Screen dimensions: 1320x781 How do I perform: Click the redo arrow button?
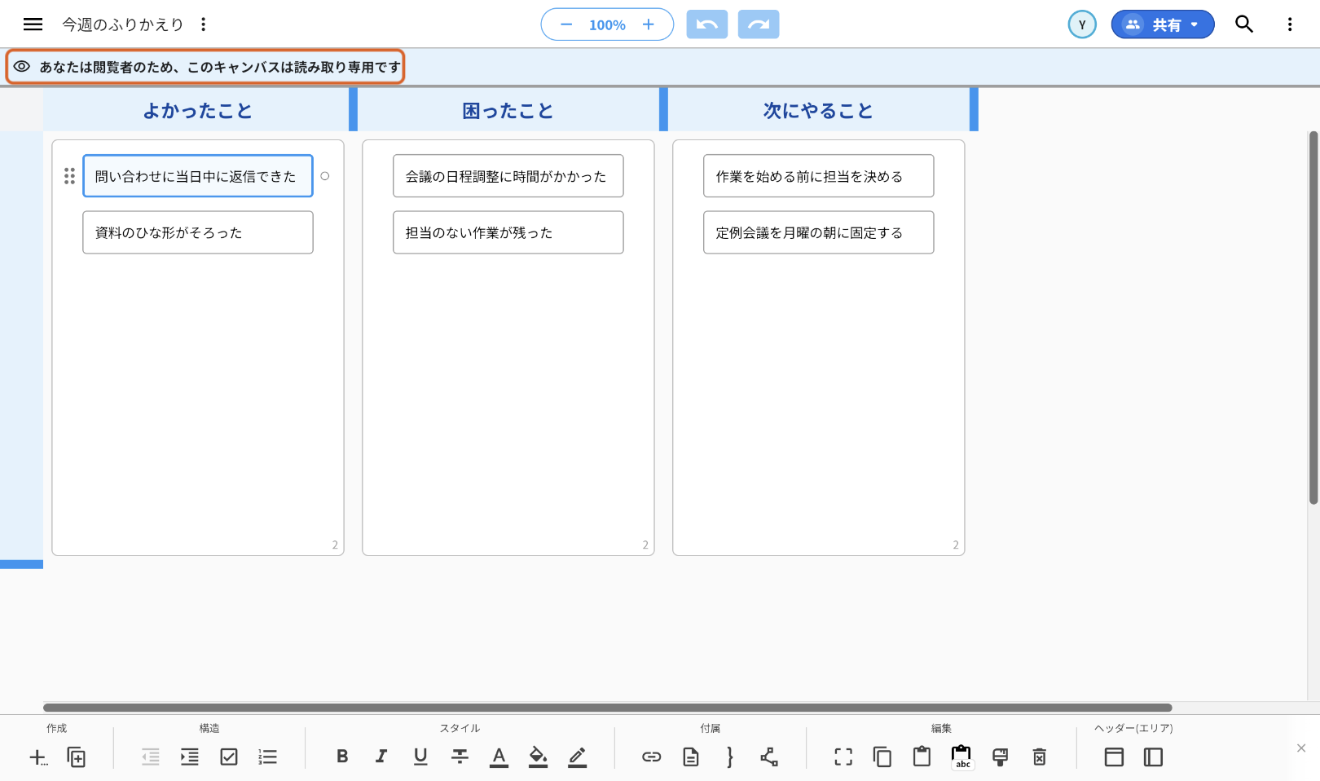[x=759, y=24]
